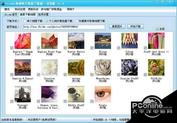
Task: Deselect the Colour album checkbox
Action: 119,48
